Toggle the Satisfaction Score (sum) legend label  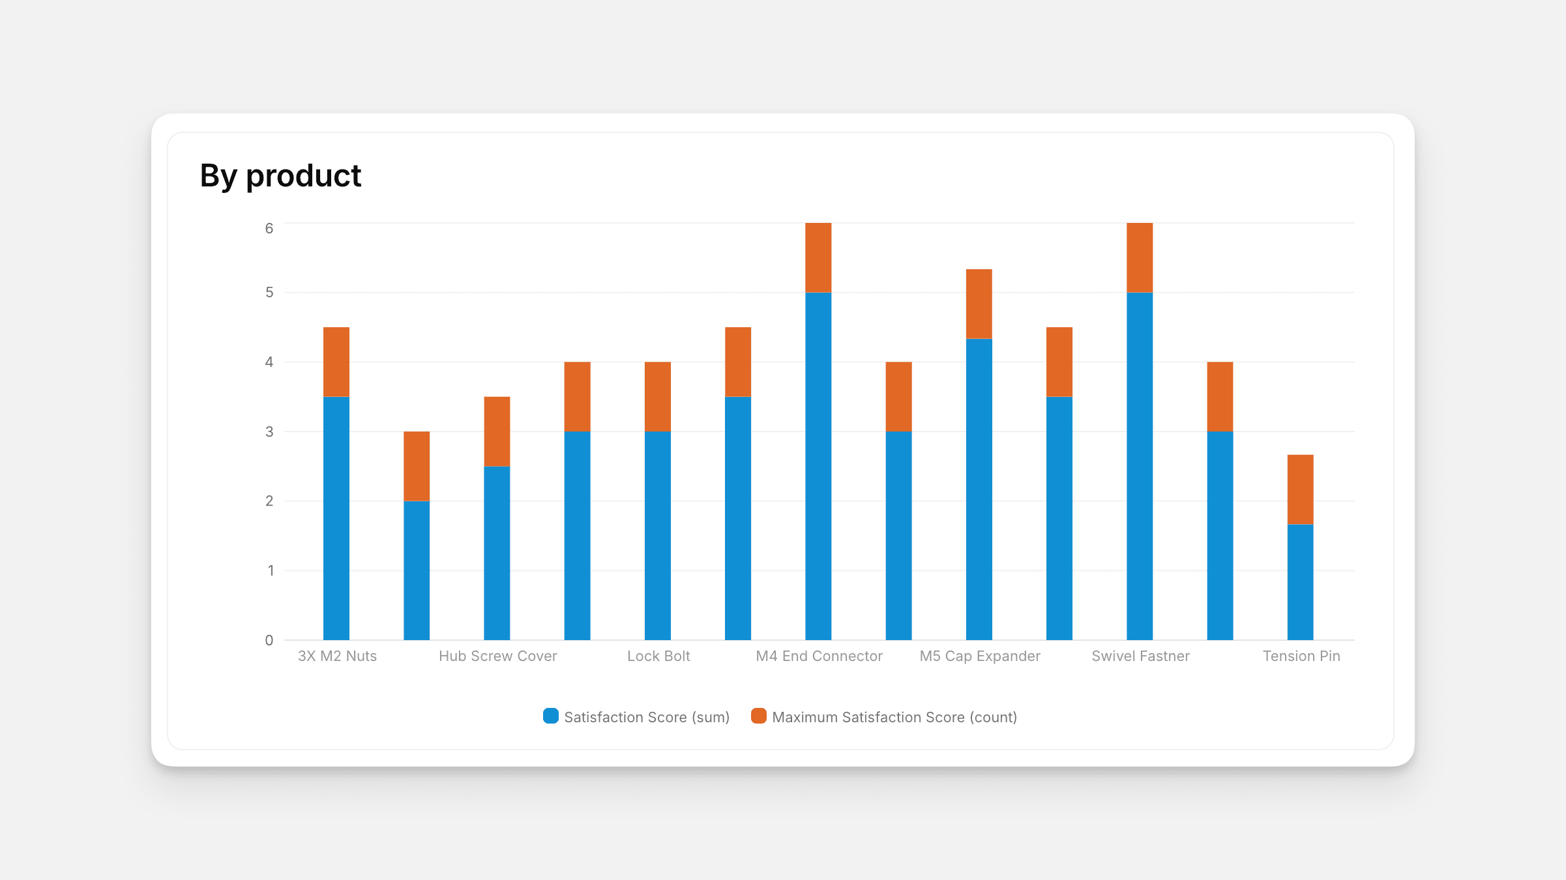coord(646,717)
